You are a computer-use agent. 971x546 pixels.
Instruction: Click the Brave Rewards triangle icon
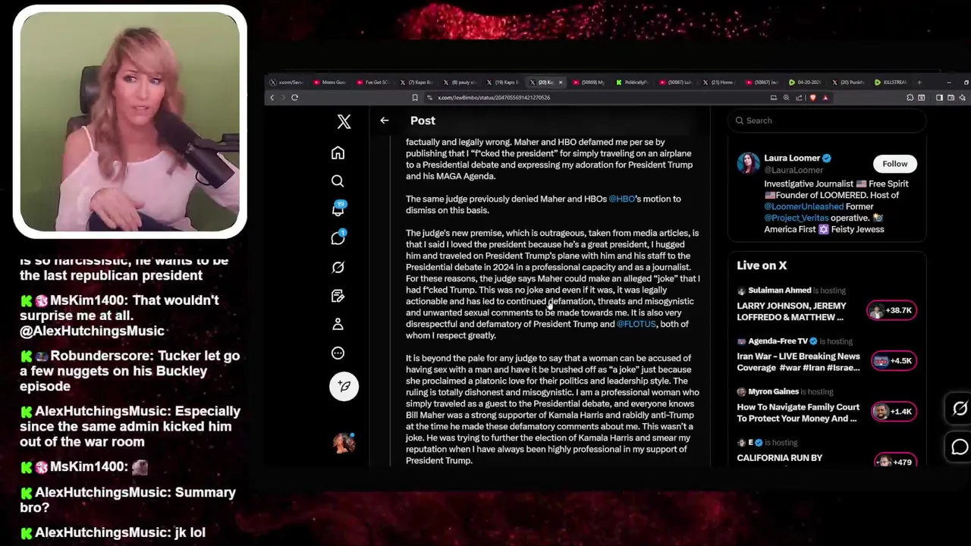point(825,97)
